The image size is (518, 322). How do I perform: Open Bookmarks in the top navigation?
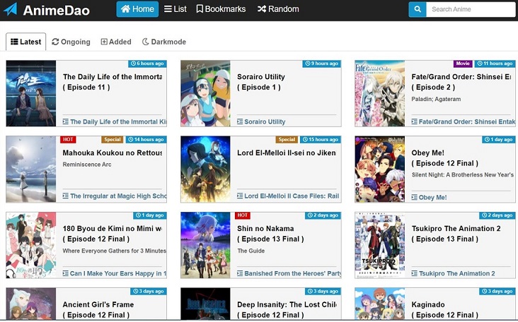click(221, 9)
